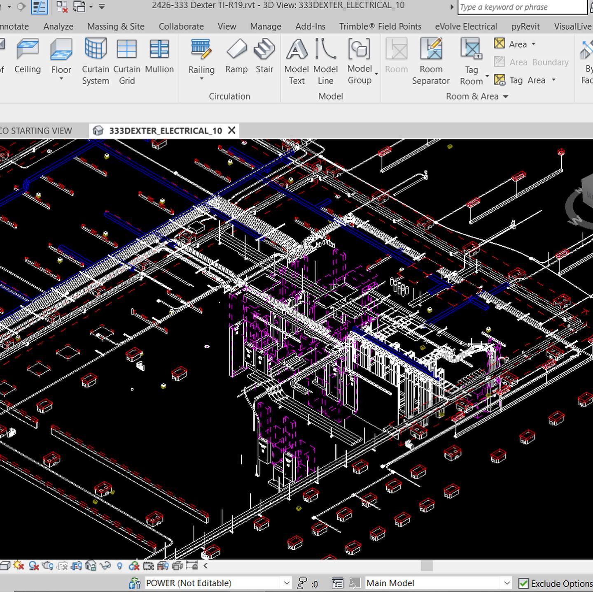Viewport: 593px width, 592px height.
Task: Toggle Reveal Hidden Elements lightbulb
Action: pos(119,566)
